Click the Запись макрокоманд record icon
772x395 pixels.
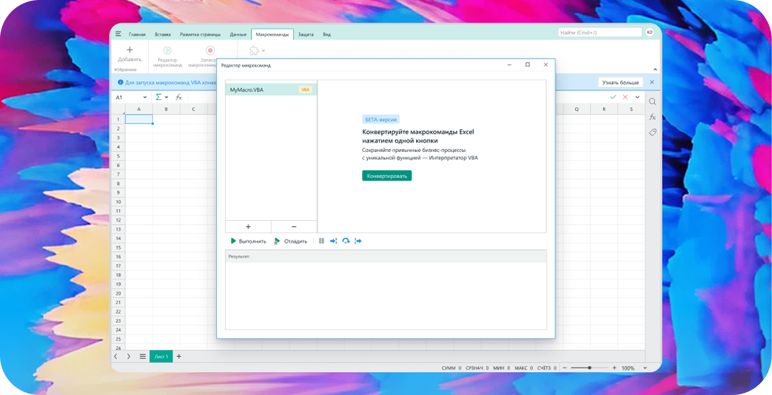coord(210,51)
